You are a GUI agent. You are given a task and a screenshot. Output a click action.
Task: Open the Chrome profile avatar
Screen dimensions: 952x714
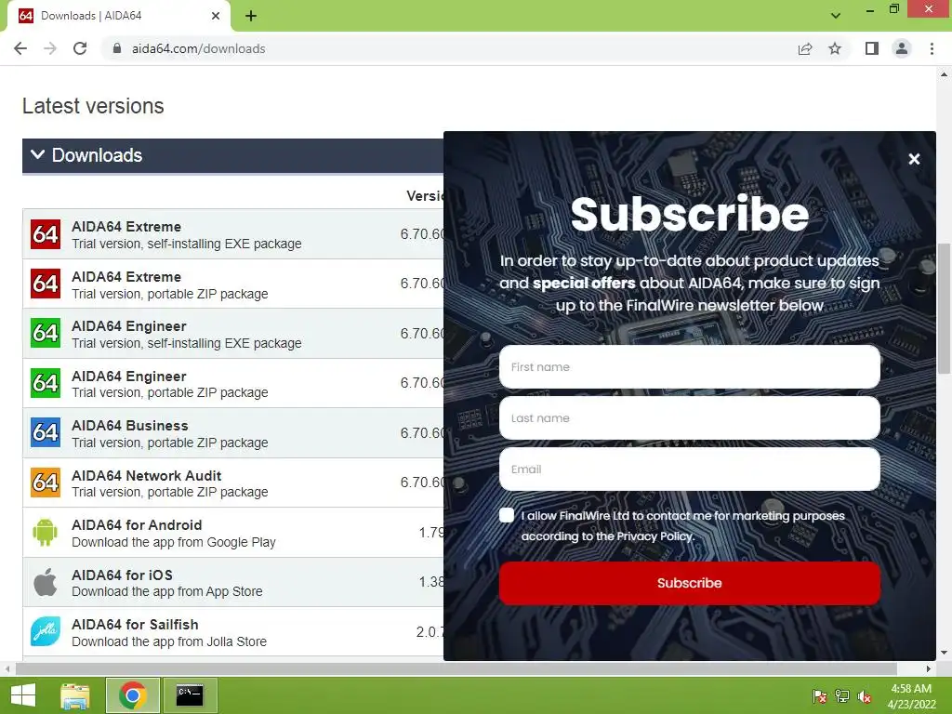tap(902, 48)
